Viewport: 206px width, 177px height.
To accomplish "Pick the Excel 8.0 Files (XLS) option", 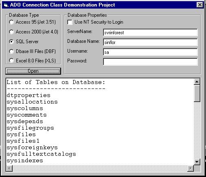I will 32,61.
